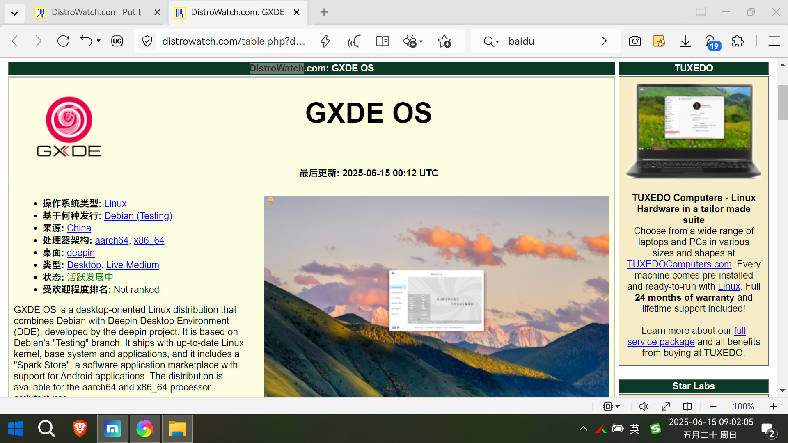Screen dimensions: 788x443
Task: Click the lightning speed mode icon
Action: click(325, 41)
